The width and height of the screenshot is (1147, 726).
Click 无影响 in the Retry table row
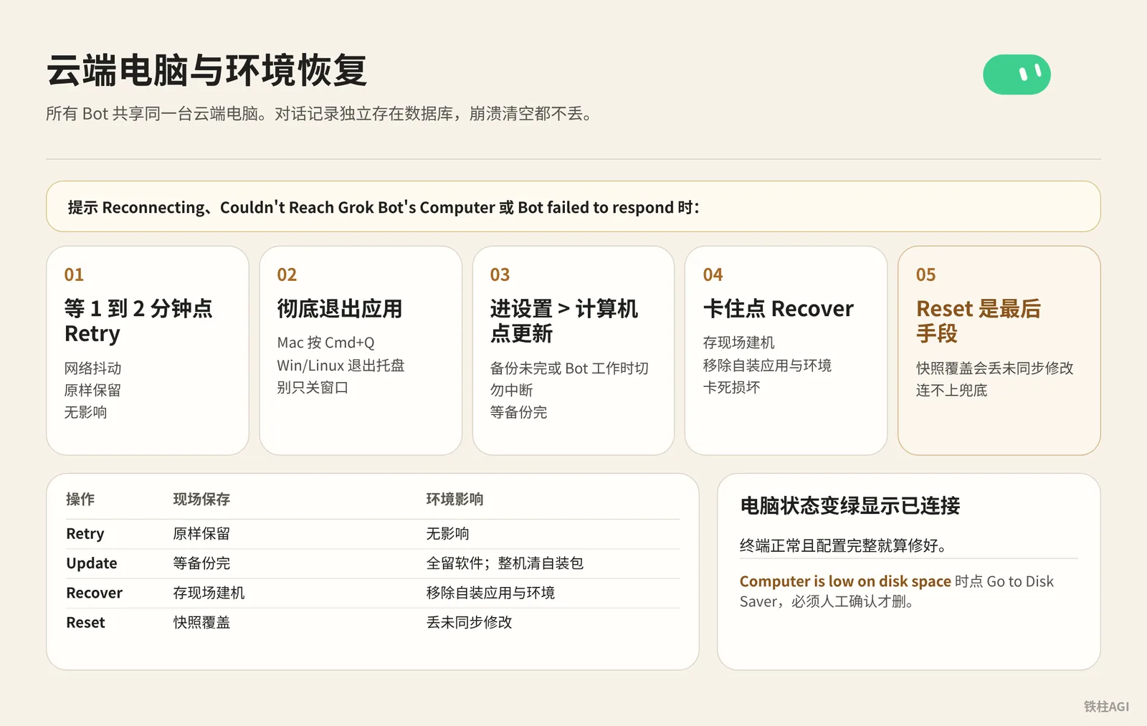(448, 534)
